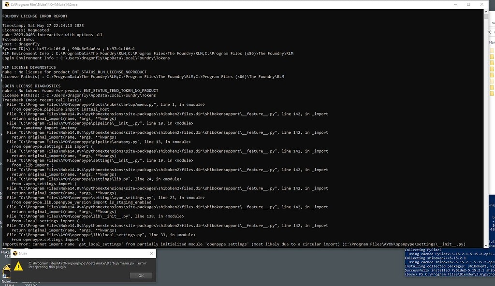Screen dimensions: 495x286
Task: Click the 'from openpype.settings import (' line
Action: [48, 240]
